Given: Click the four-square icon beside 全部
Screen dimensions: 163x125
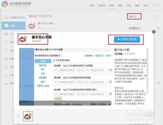Looking at the screenshot, I should tap(6, 26).
